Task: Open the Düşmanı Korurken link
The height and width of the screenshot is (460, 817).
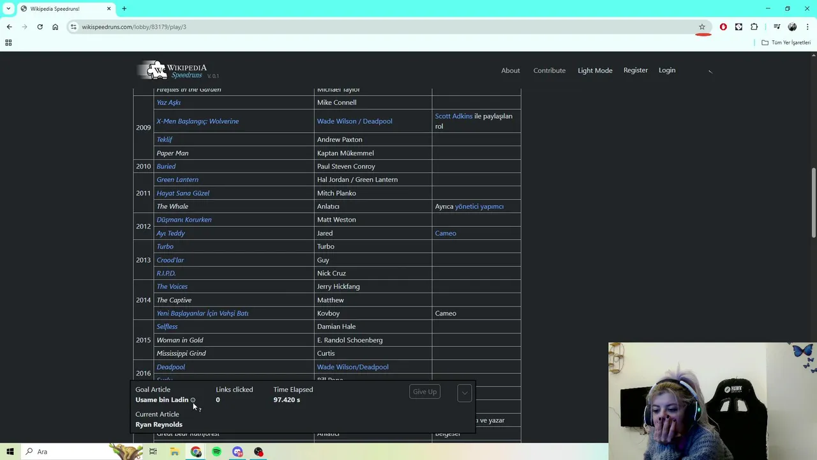Action: (184, 220)
